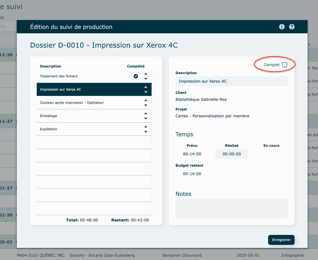The width and height of the screenshot is (318, 260).
Task: Move Emballage row down with arrow
Action: coord(146,118)
